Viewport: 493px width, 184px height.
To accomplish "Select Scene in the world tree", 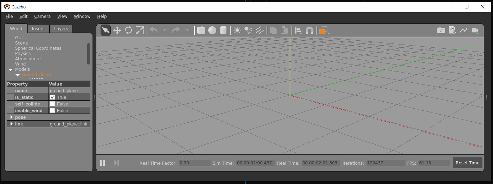I will [21, 43].
